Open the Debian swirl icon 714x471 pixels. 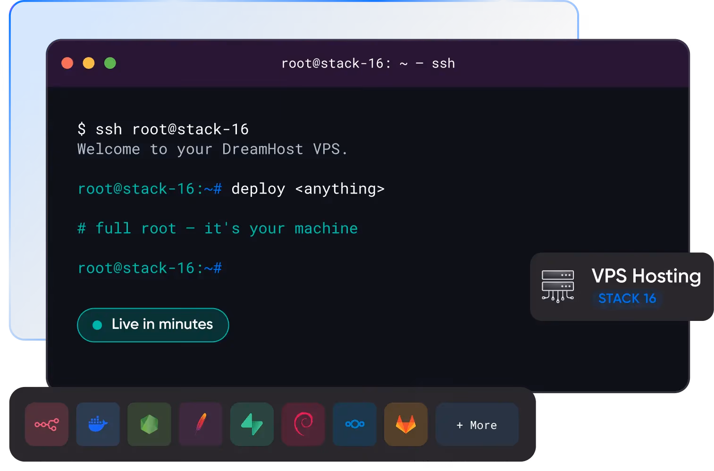pyautogui.click(x=303, y=424)
